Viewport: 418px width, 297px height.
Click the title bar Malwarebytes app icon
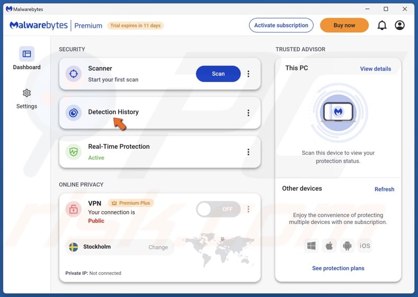9,9
